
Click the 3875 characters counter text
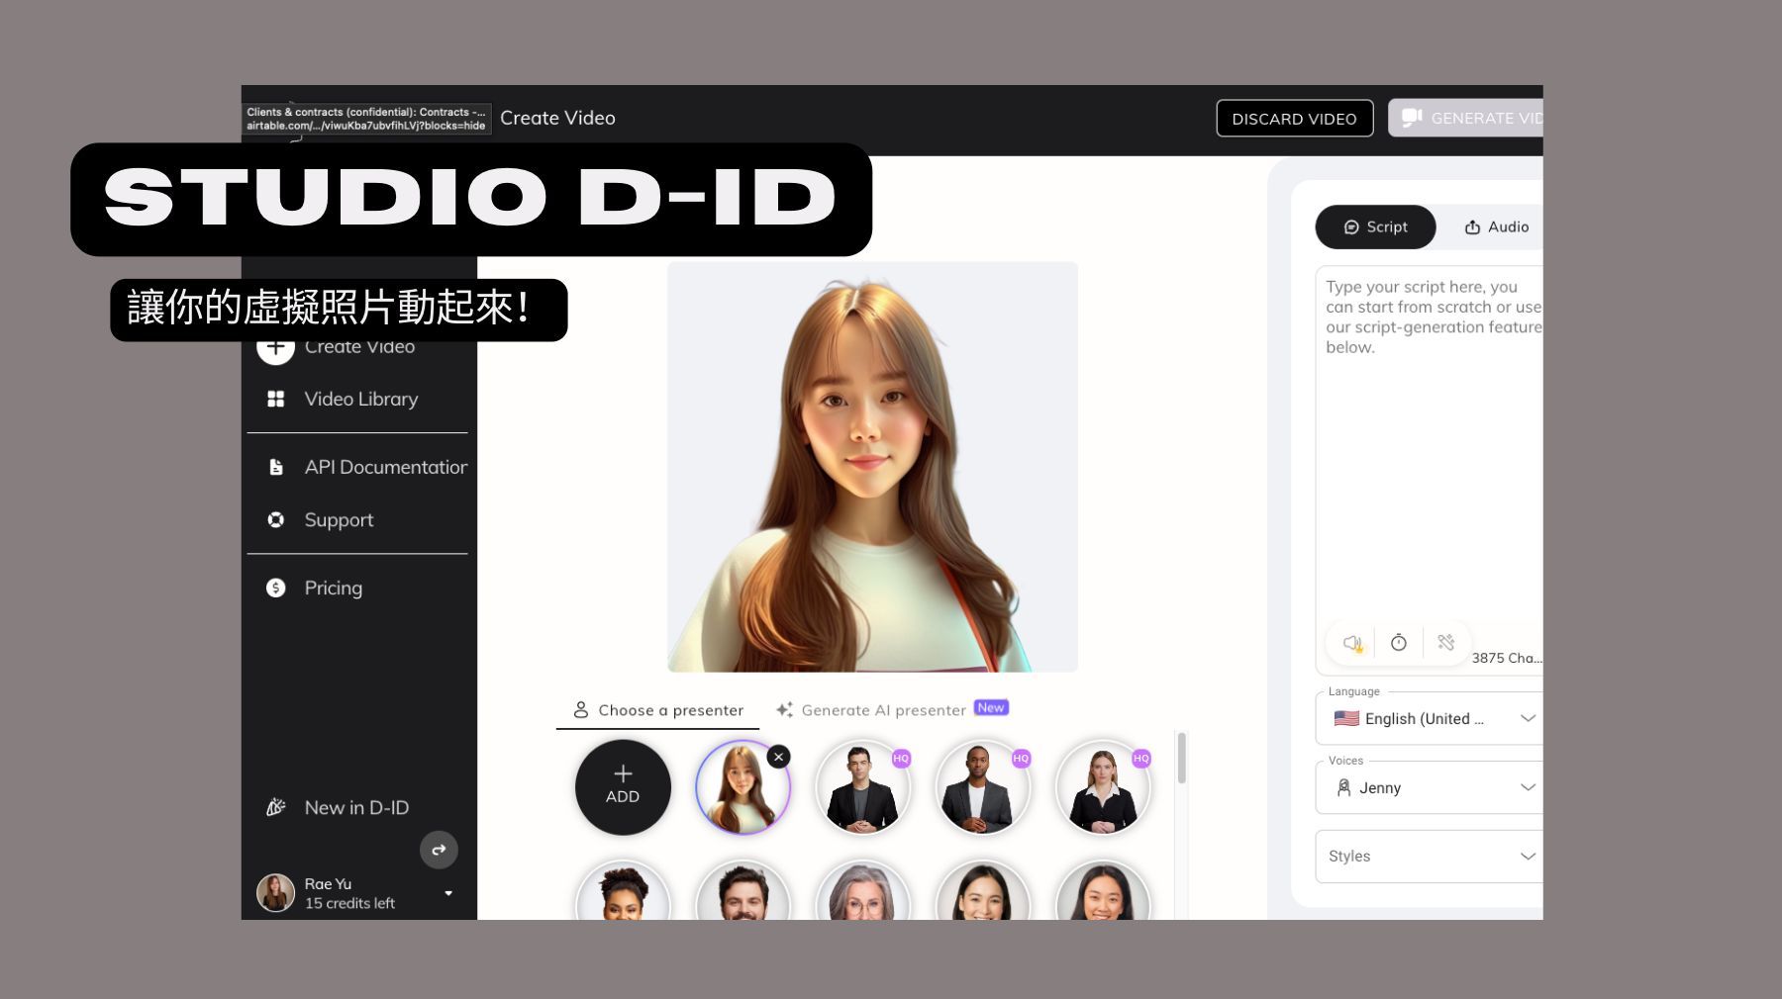[x=1507, y=658]
